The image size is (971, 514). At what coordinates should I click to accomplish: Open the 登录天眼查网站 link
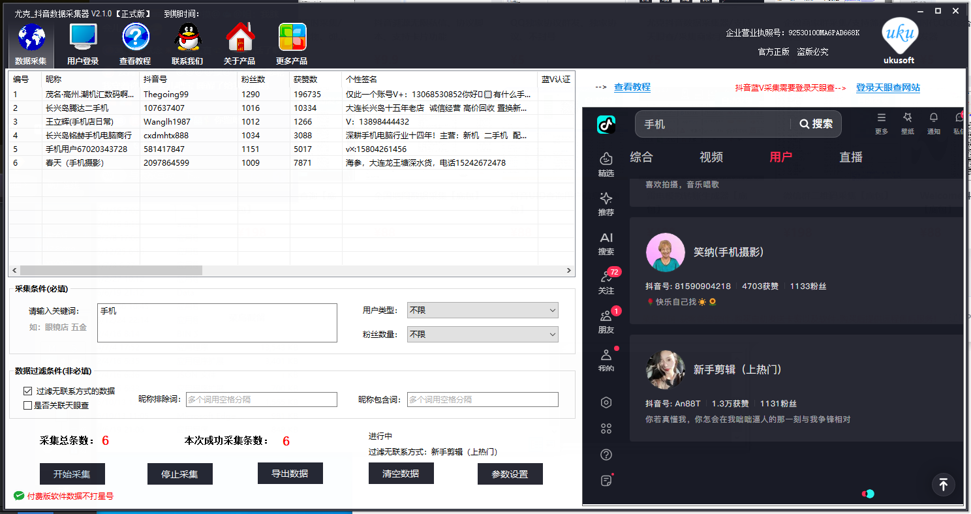888,87
